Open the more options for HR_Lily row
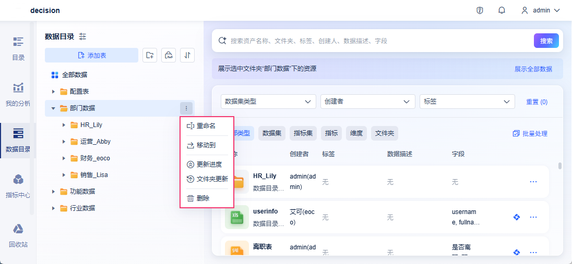The height and width of the screenshot is (264, 572). (533, 181)
